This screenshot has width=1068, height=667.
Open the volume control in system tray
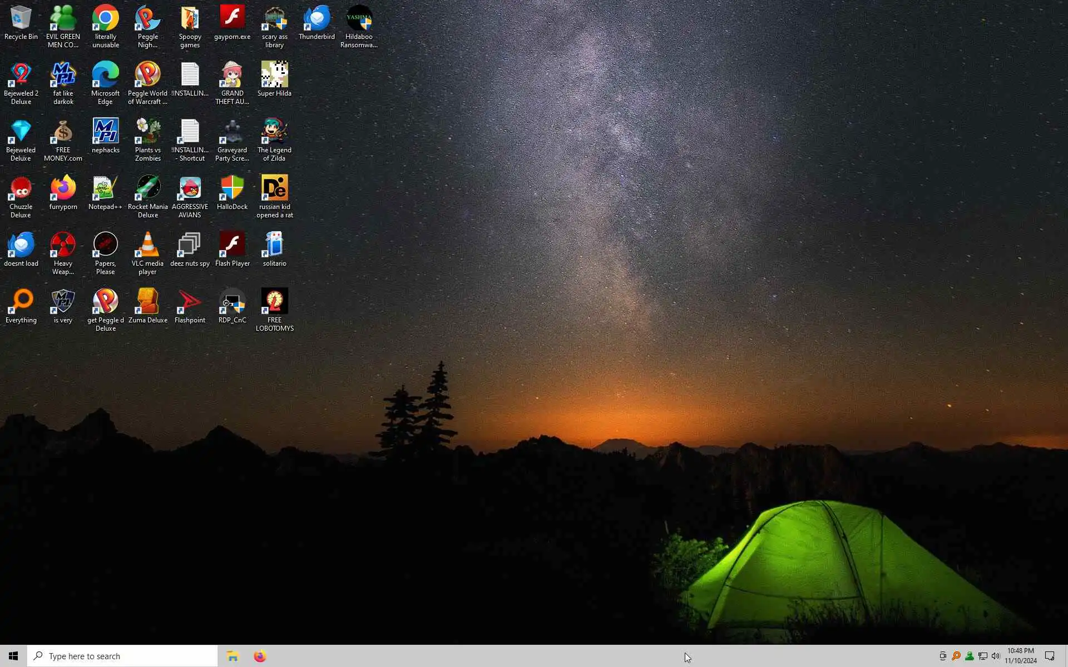click(x=996, y=656)
